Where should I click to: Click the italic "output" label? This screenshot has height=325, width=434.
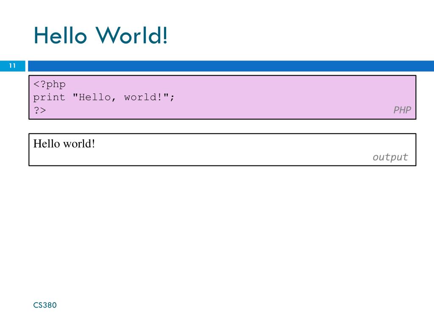[x=390, y=157]
